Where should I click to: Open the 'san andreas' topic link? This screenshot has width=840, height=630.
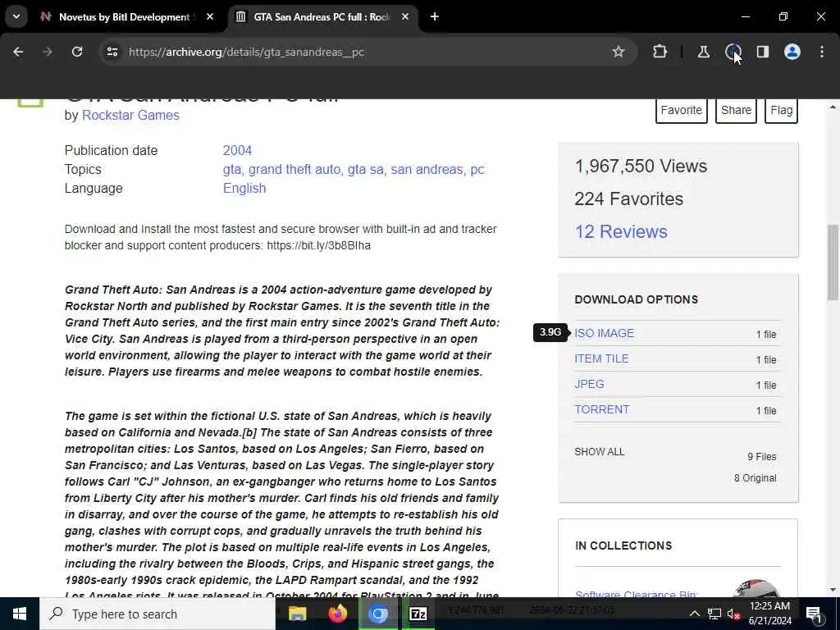[x=427, y=170]
